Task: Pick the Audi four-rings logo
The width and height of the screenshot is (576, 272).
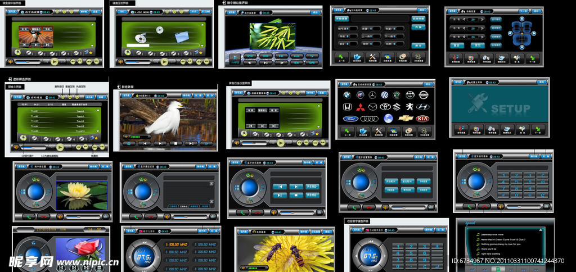Action: click(x=369, y=119)
